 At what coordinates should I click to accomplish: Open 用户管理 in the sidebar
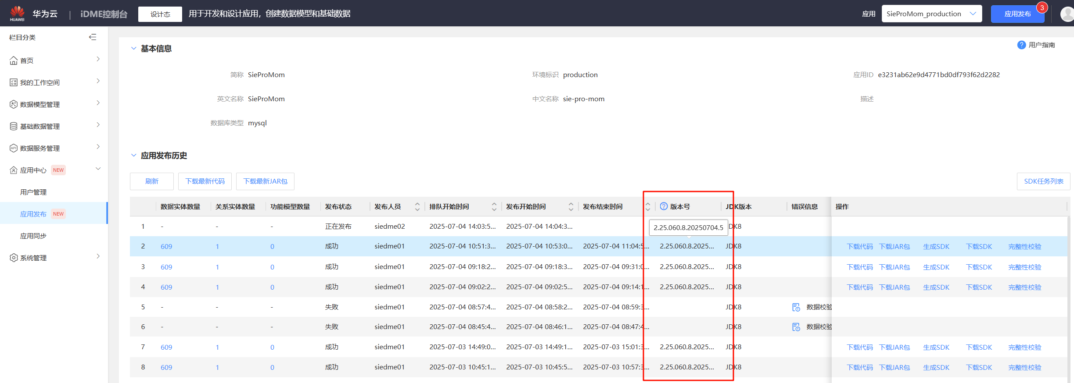coord(33,192)
